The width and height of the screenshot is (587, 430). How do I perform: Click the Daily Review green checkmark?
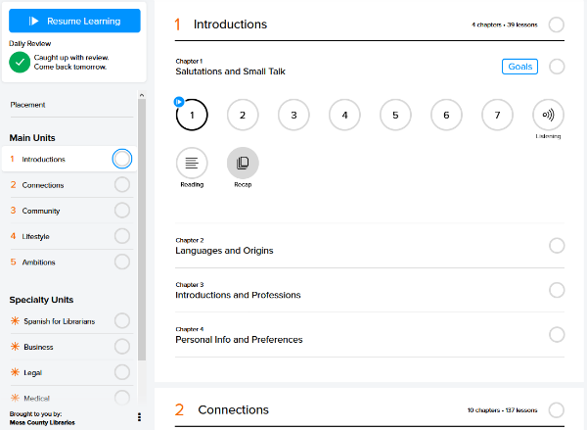click(20, 63)
